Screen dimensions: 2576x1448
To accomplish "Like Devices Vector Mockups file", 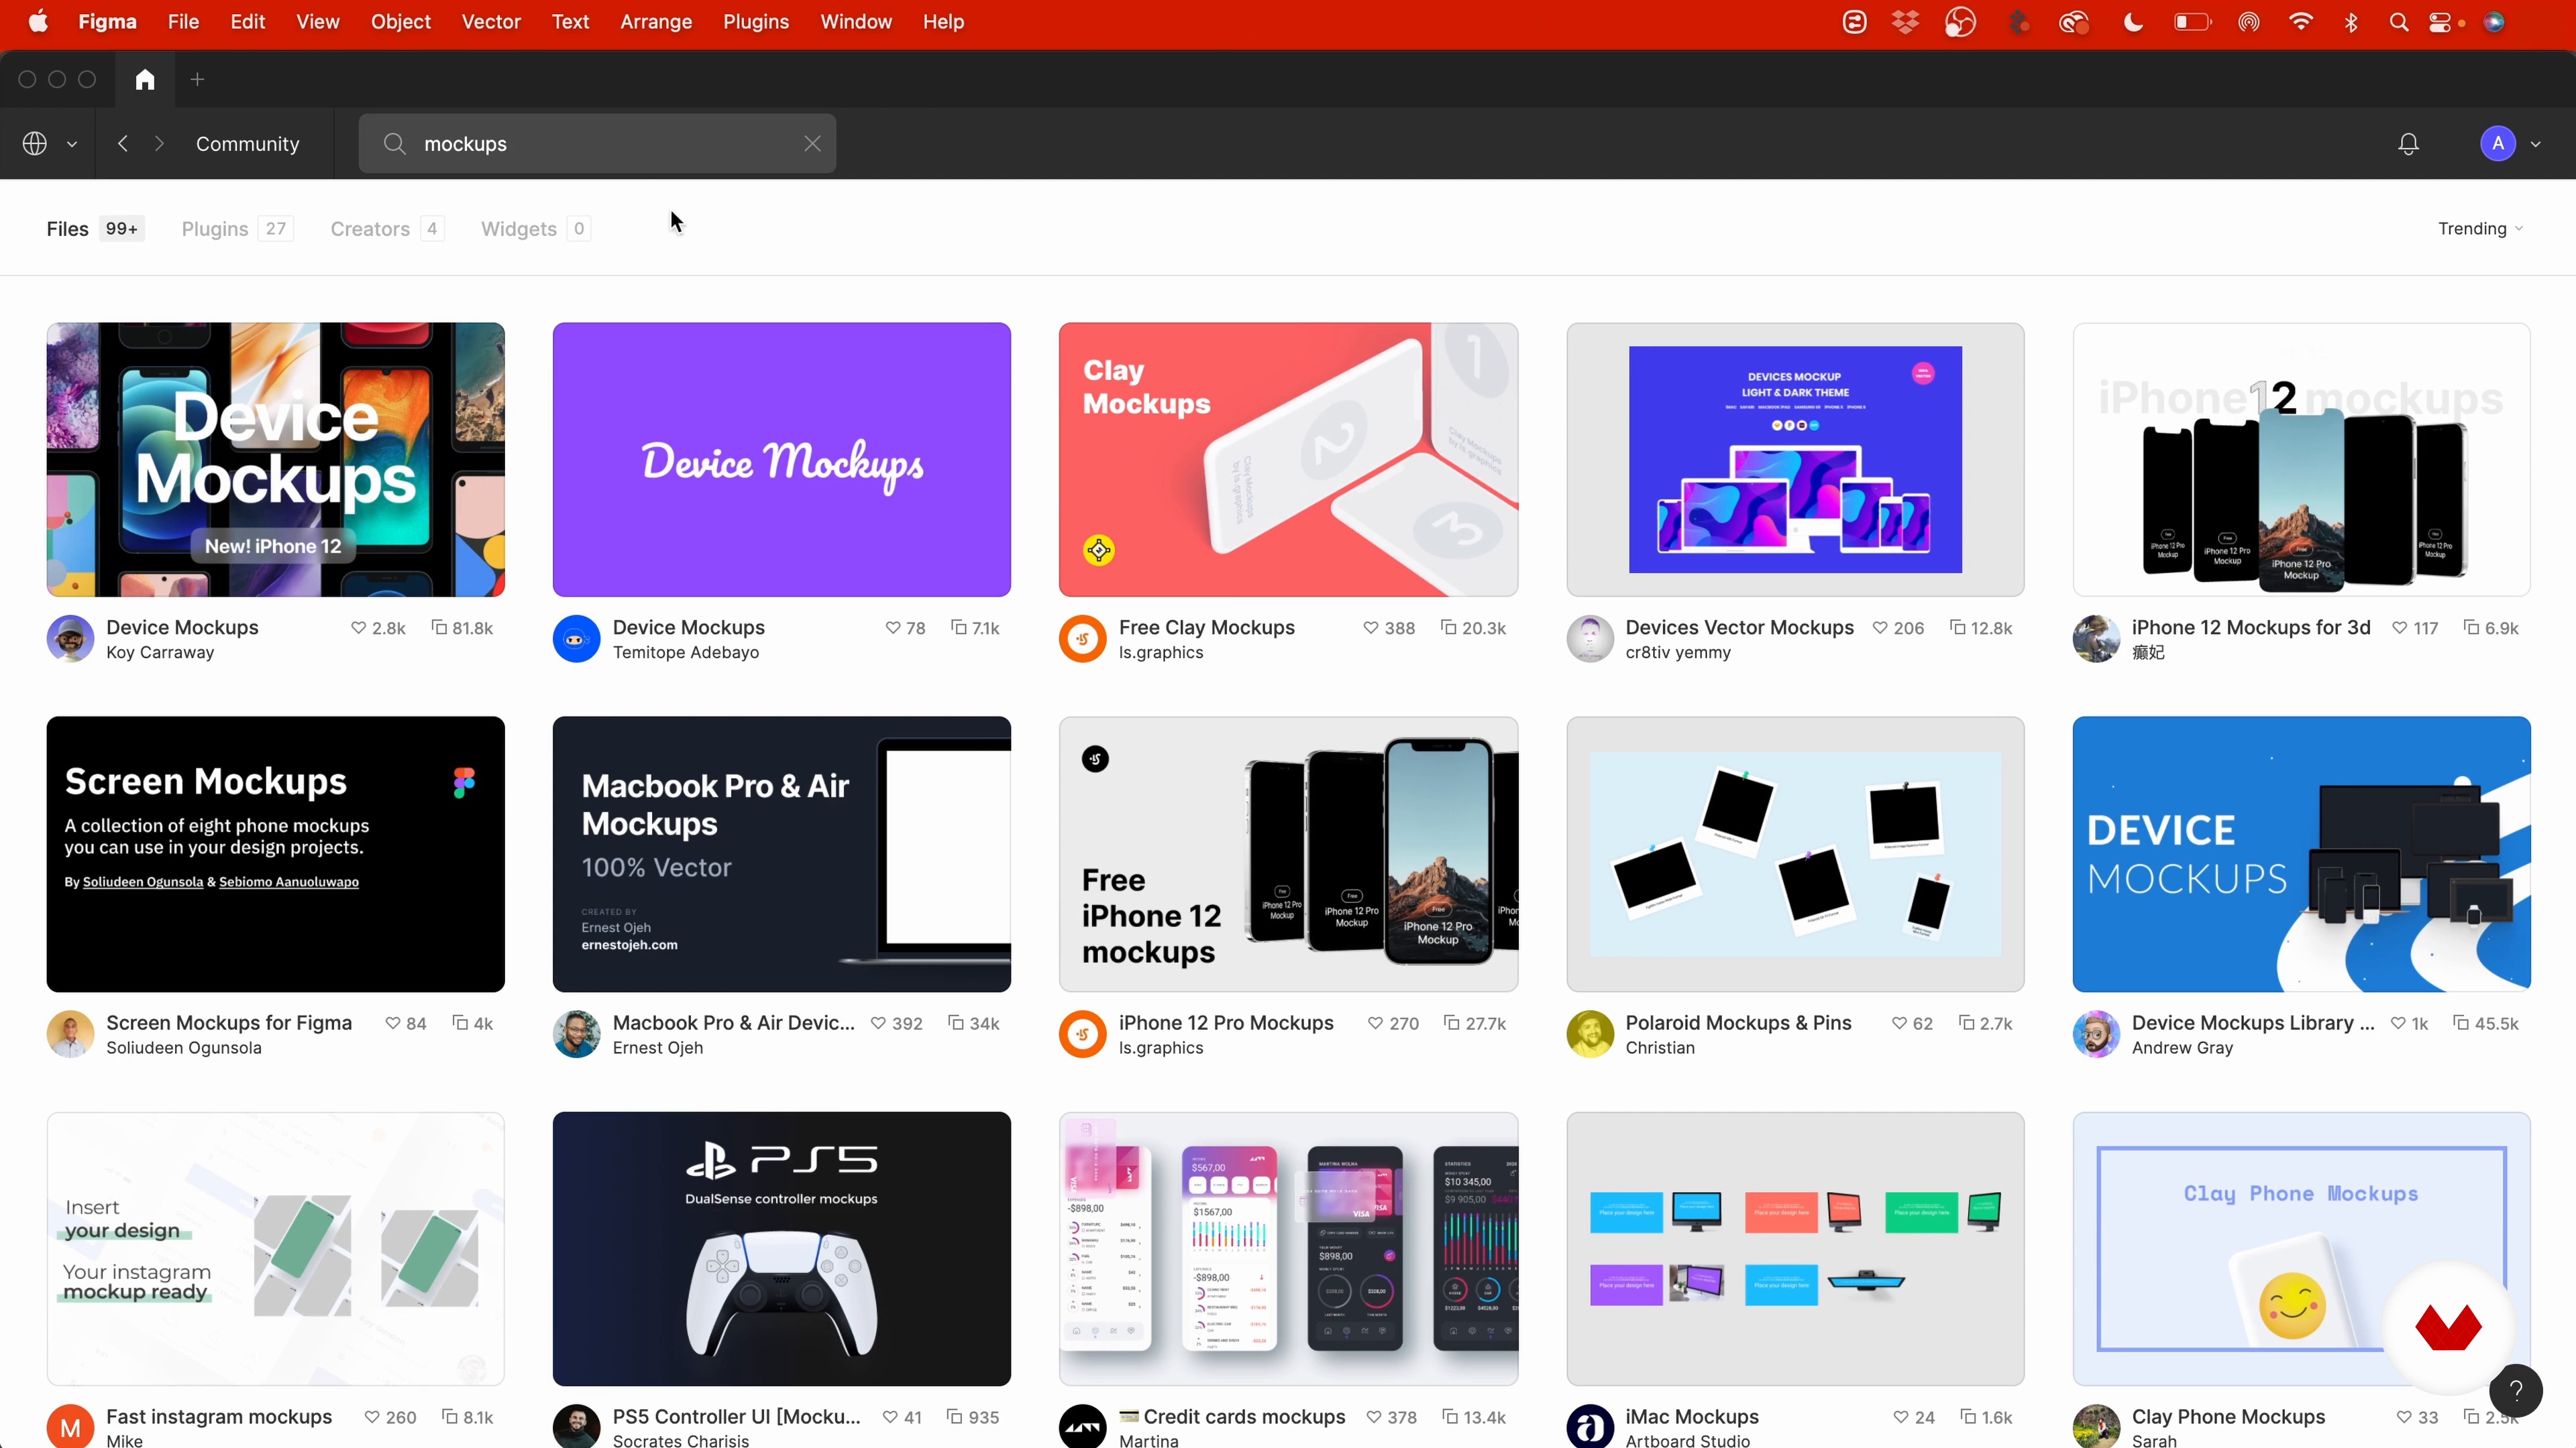I will tap(1880, 627).
